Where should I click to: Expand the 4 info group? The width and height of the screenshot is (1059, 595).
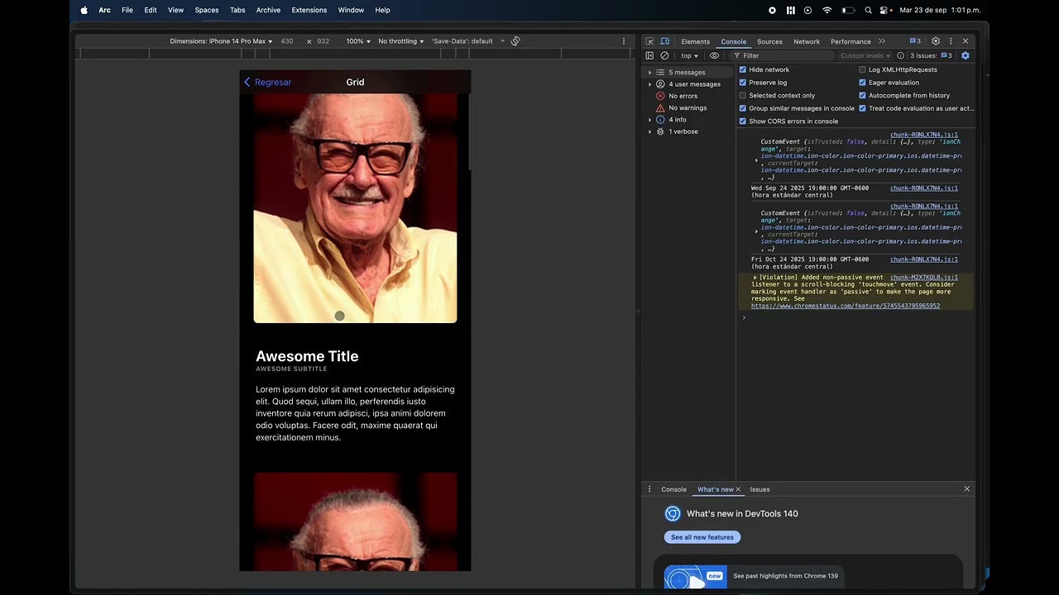tap(649, 120)
